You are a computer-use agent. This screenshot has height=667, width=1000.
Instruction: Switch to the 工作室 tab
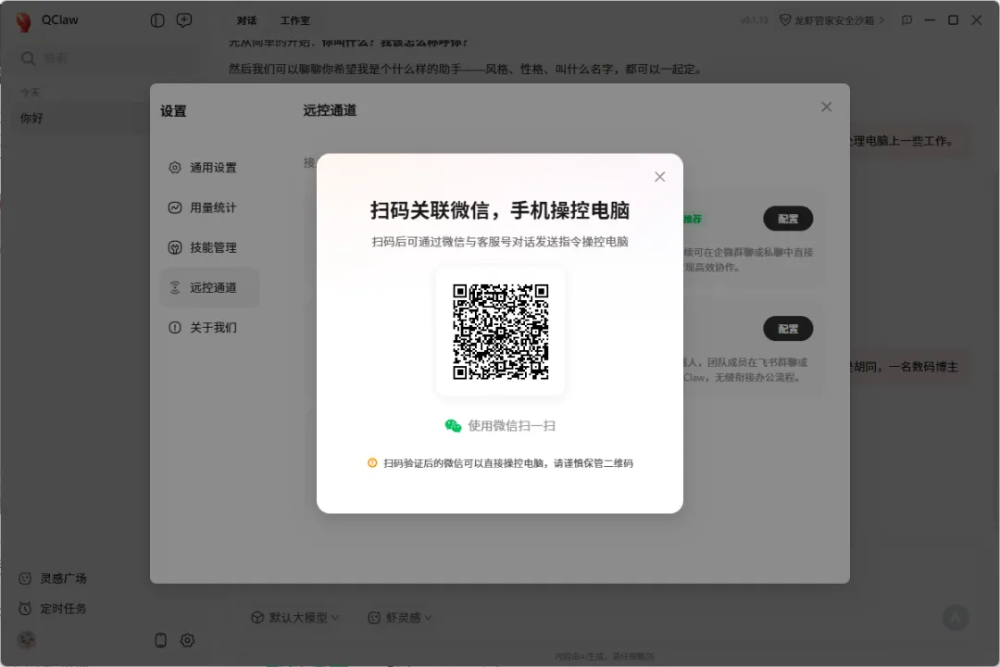[x=295, y=20]
